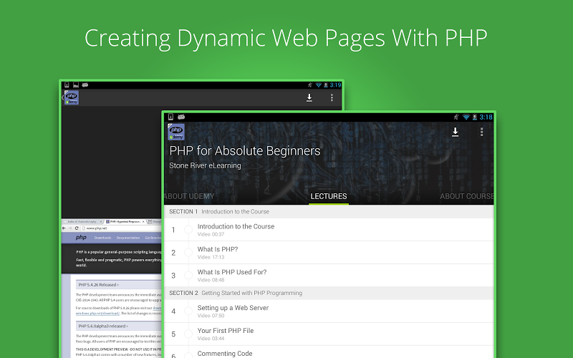
Task: Mark lecture 1 progress circle as complete
Action: coord(188,230)
